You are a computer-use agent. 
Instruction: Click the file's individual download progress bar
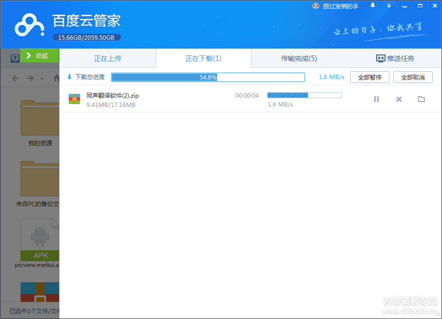click(304, 95)
